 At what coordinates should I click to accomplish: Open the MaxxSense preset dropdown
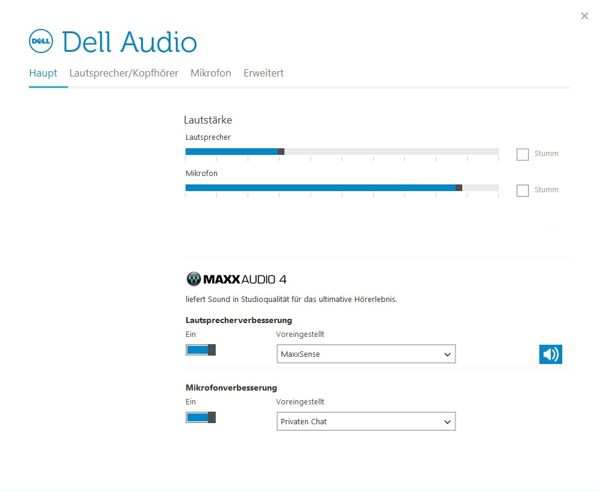366,354
